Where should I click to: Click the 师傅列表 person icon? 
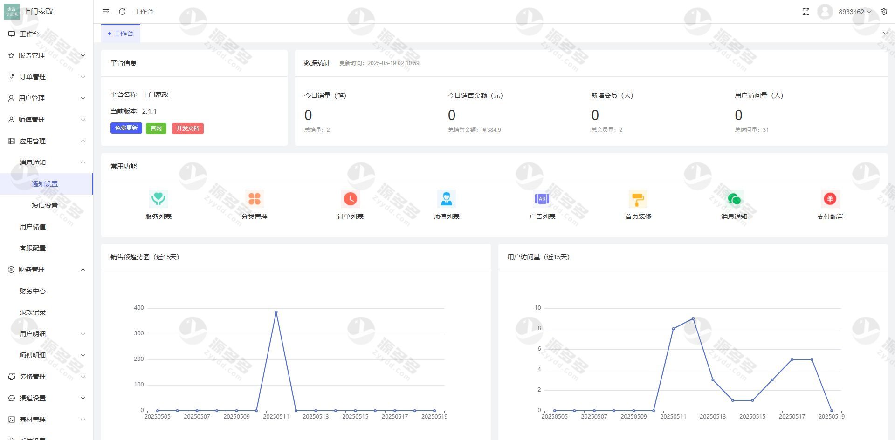(447, 199)
